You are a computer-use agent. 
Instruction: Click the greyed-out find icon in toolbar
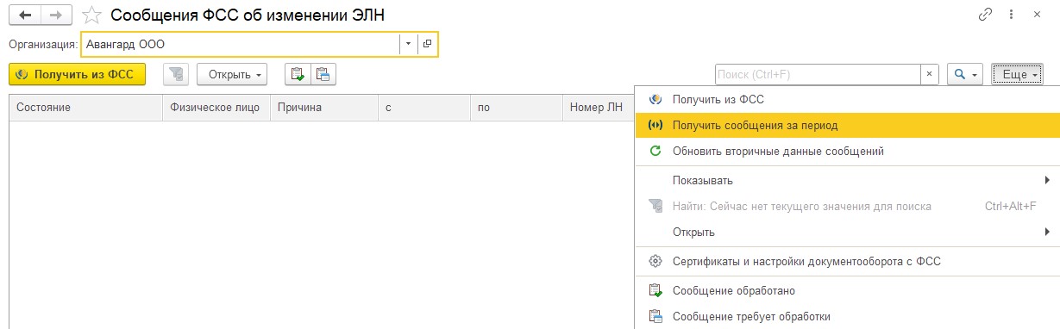(x=176, y=74)
